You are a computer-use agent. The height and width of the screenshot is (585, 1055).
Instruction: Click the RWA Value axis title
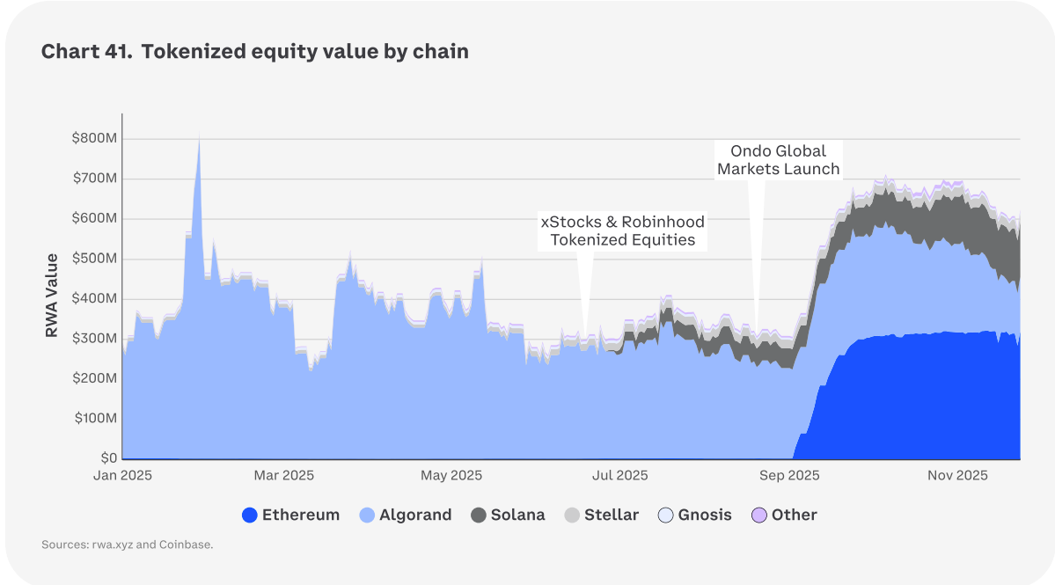pos(52,295)
